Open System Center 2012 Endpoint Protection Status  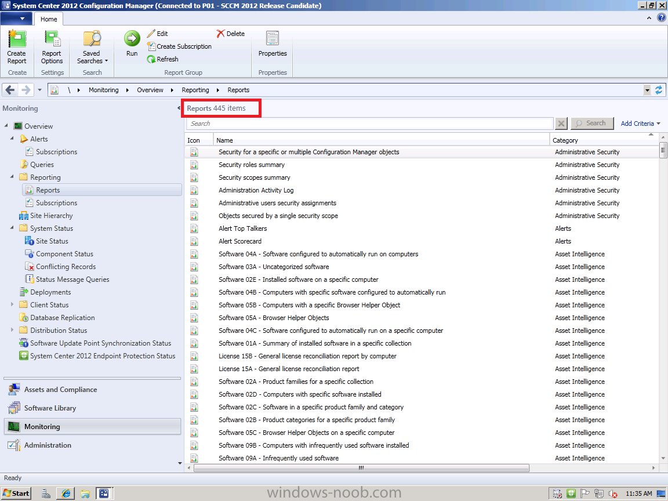[103, 356]
